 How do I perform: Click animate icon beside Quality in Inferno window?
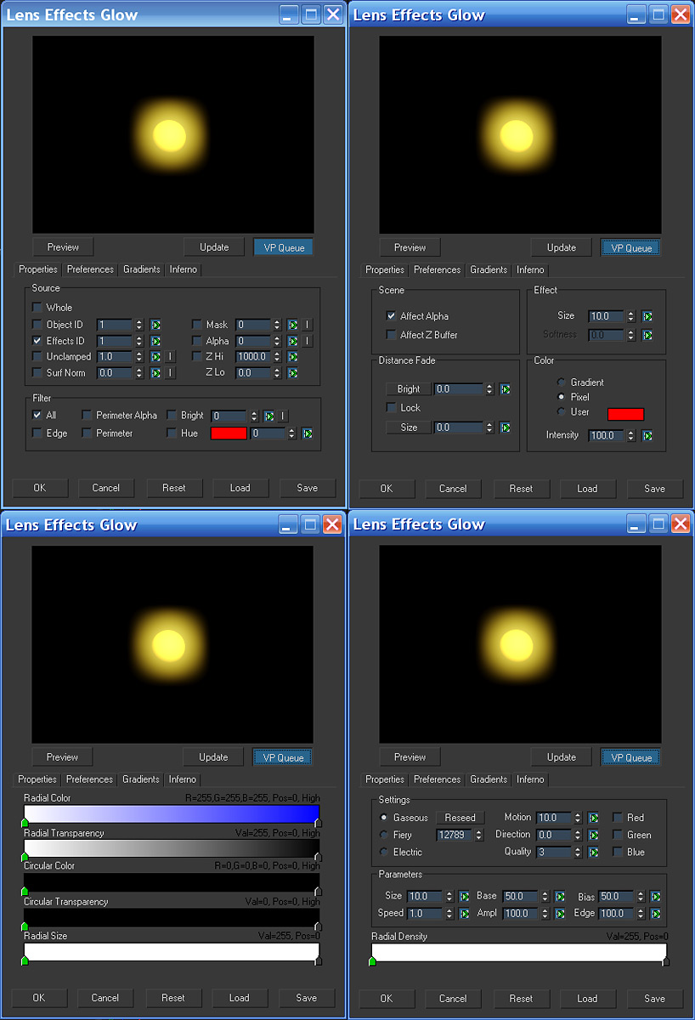pyautogui.click(x=594, y=852)
